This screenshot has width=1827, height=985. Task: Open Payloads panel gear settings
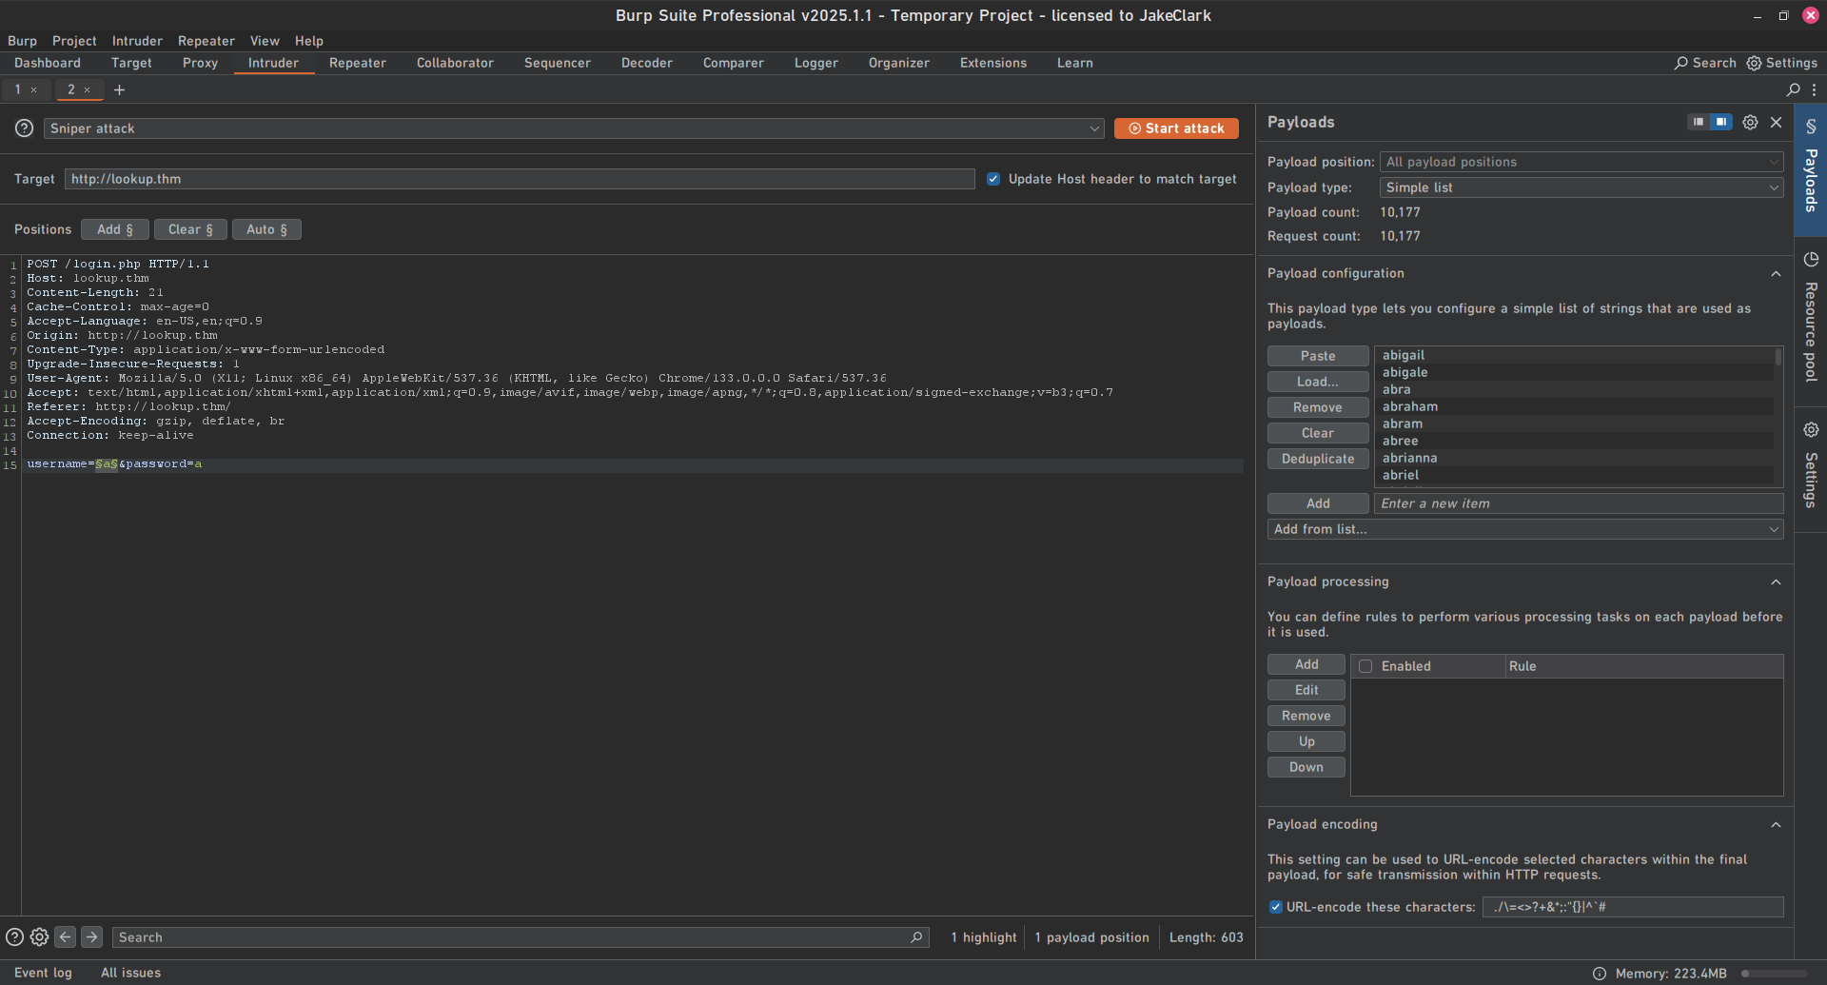pyautogui.click(x=1750, y=122)
